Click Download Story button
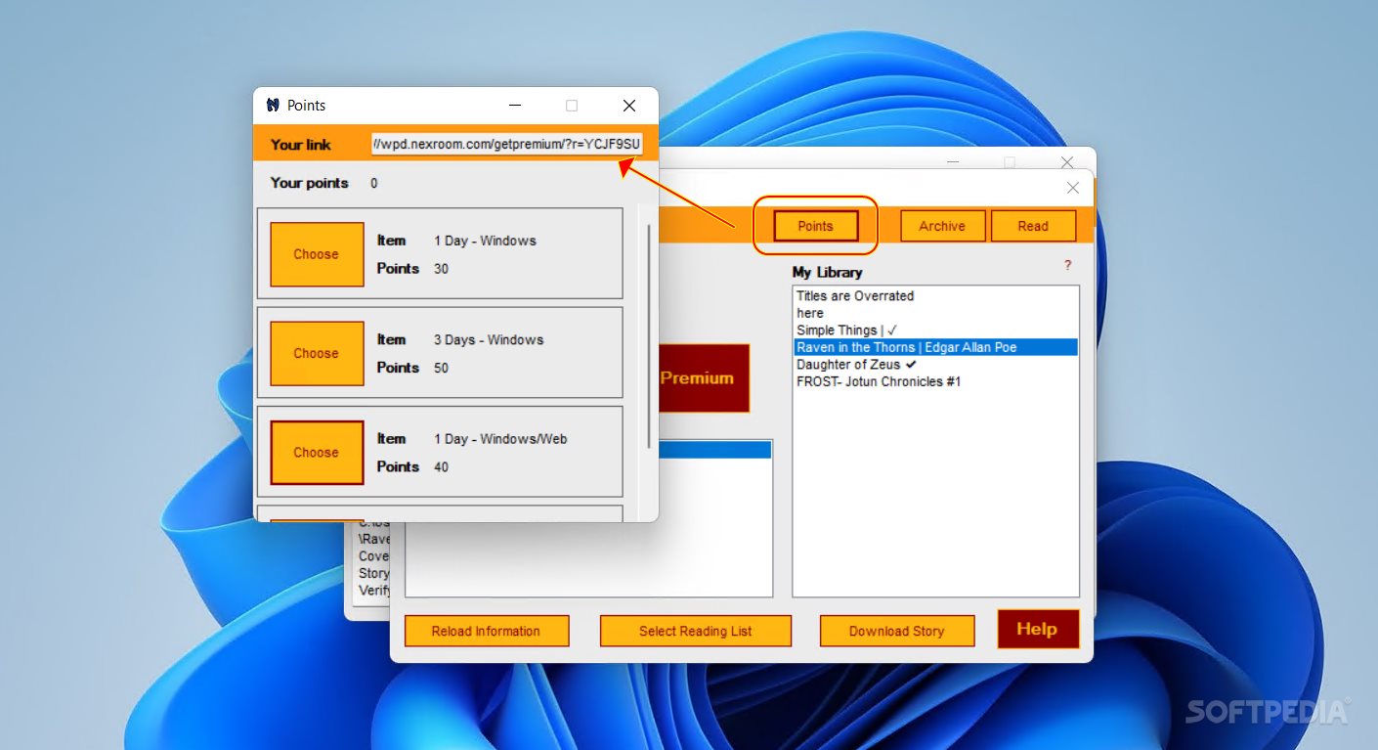This screenshot has width=1378, height=750. coord(897,631)
